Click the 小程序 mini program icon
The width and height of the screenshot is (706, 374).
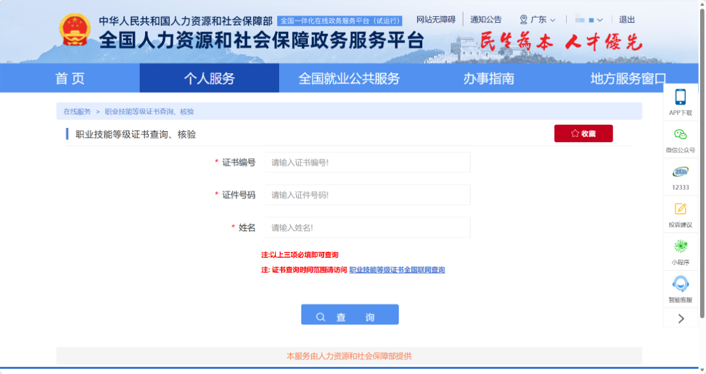coord(680,246)
